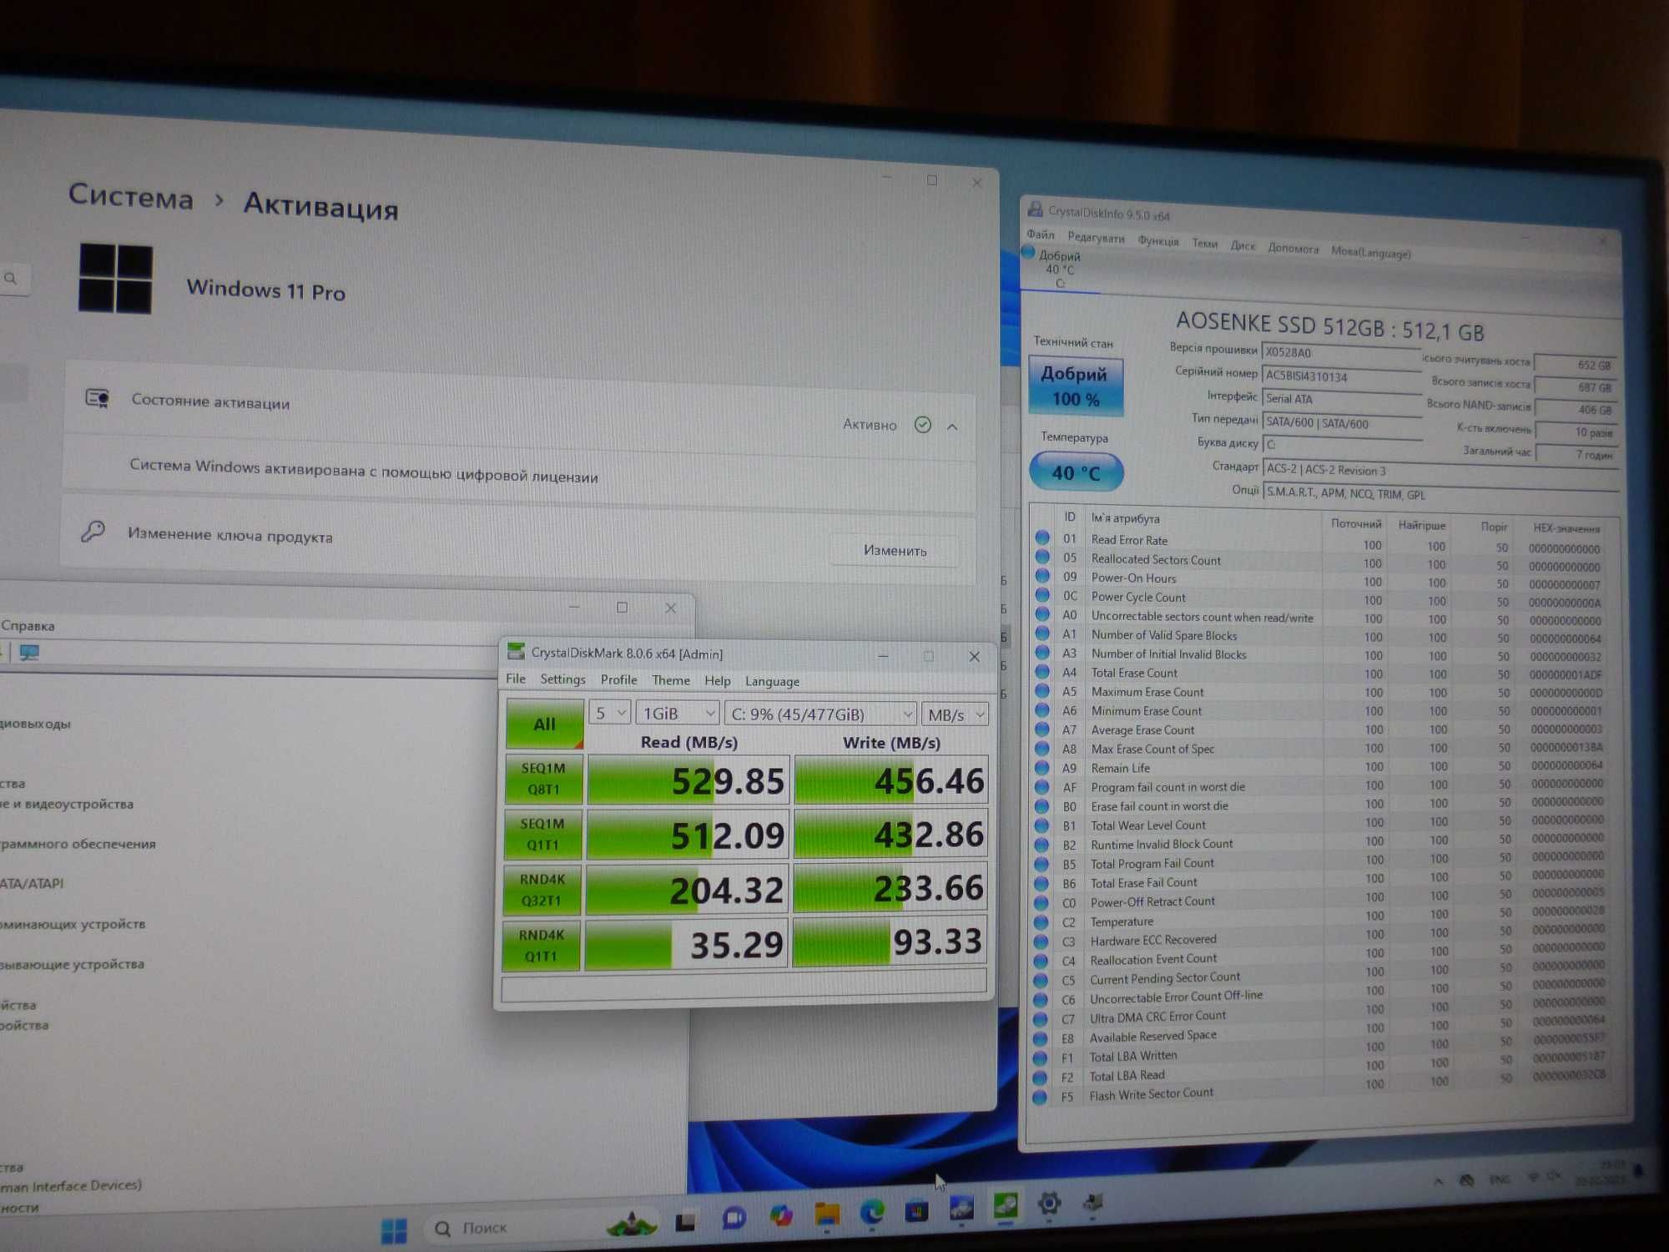The width and height of the screenshot is (1669, 1252).
Task: Open the test count dropdown showing 5
Action: tap(609, 713)
